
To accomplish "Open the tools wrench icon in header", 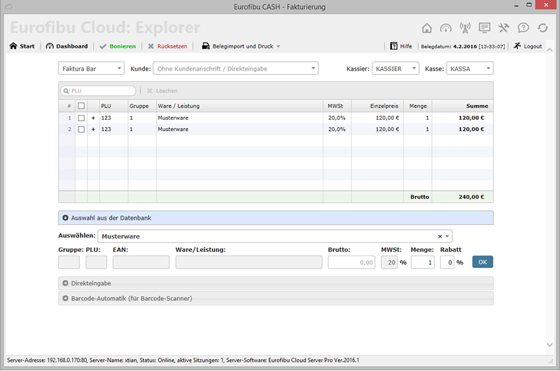I will [503, 28].
